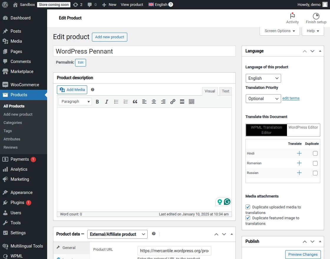This screenshot has height=259, width=330.
Task: Insert the Read More tag
Action: pyautogui.click(x=182, y=102)
